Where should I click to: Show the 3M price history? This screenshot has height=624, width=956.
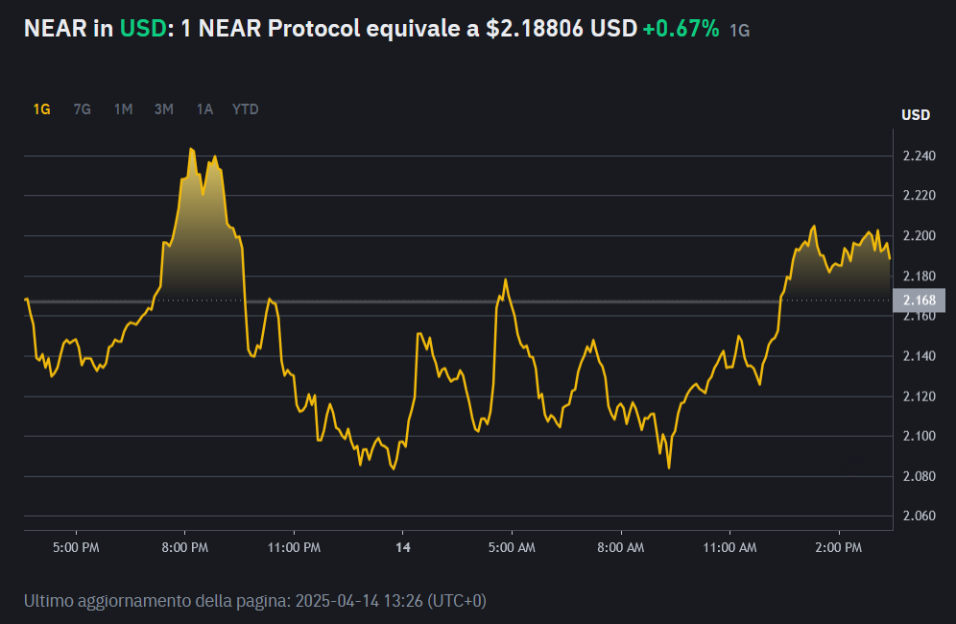164,109
